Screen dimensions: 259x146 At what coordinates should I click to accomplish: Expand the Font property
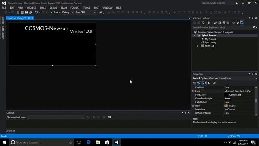pos(193,91)
